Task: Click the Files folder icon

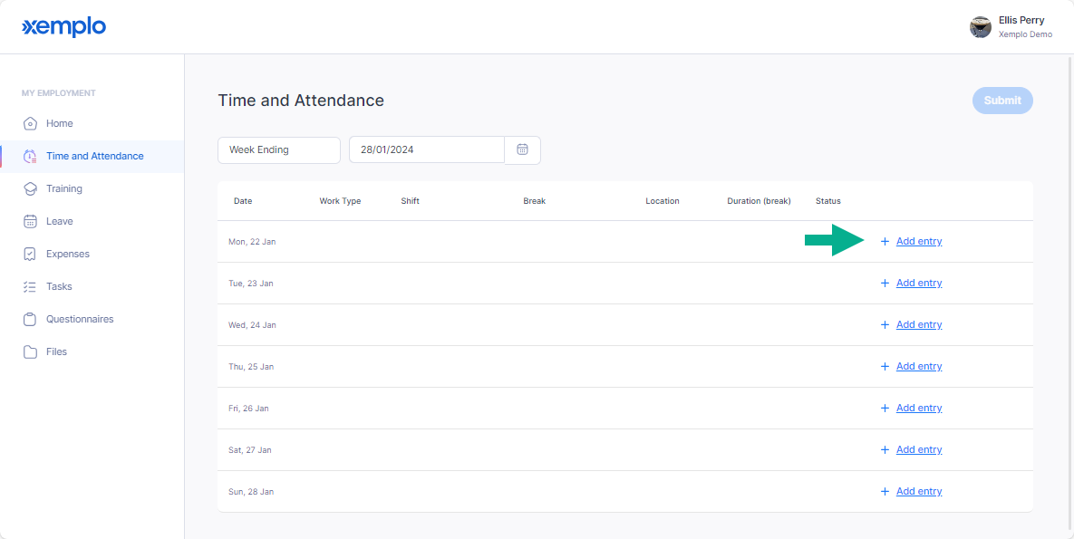Action: [x=30, y=352]
